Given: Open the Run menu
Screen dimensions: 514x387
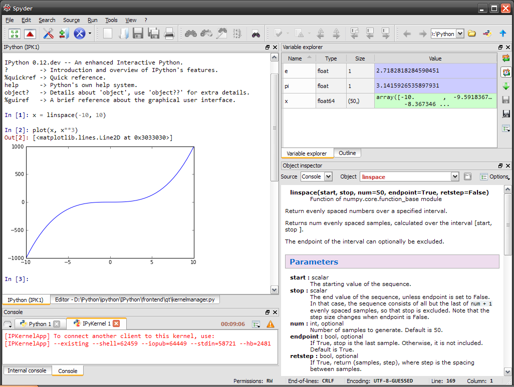Looking at the screenshot, I should [x=92, y=20].
